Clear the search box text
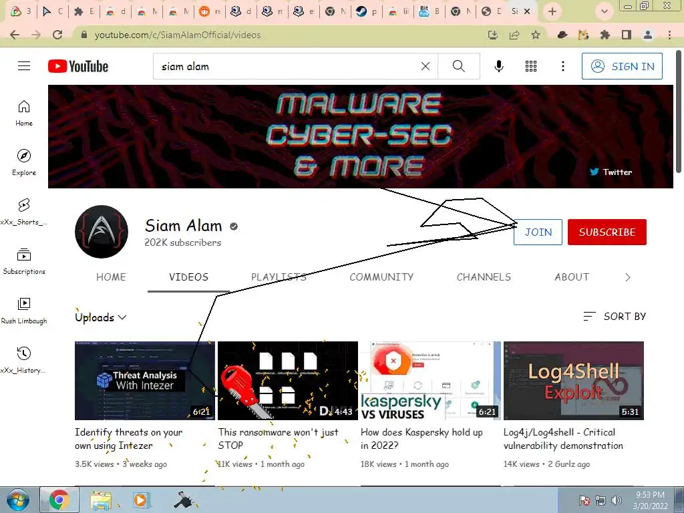 pos(425,66)
